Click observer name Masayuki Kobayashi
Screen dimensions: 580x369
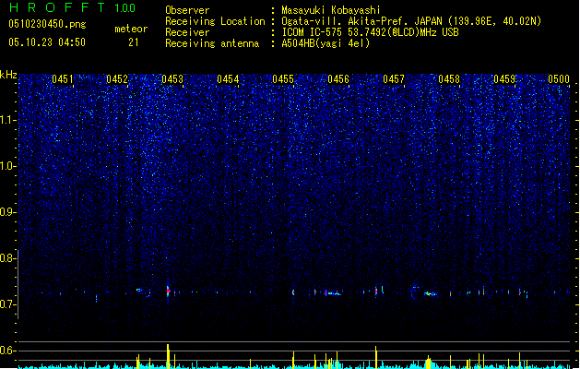tap(331, 10)
